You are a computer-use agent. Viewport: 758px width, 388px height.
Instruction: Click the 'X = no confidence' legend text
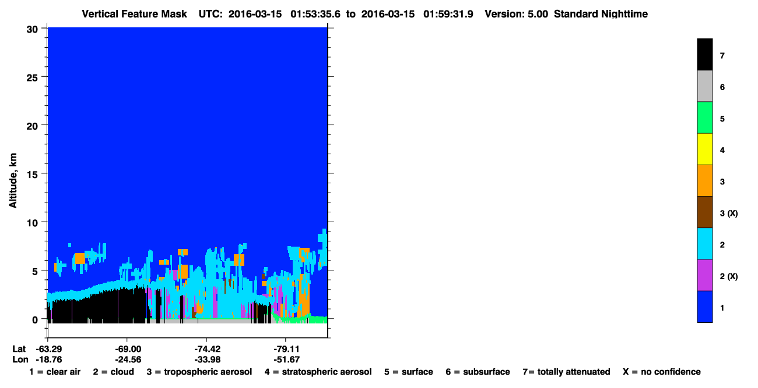tap(662, 372)
